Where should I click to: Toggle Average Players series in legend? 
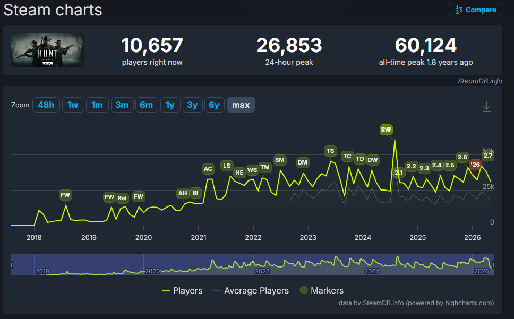point(251,290)
